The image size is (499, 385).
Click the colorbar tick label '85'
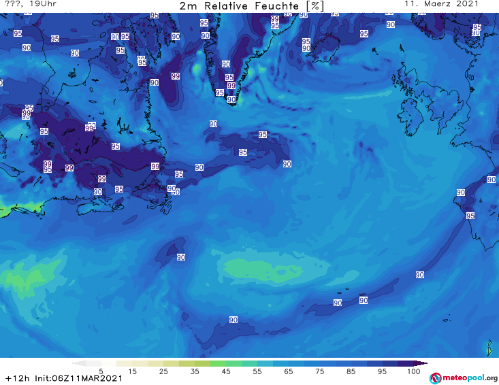351,371
